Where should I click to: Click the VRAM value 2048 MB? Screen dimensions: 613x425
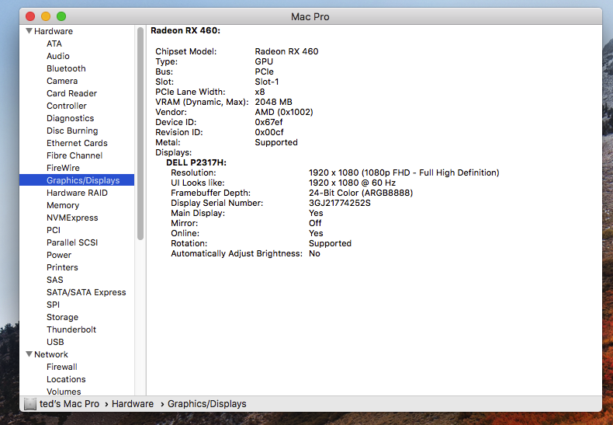pyautogui.click(x=273, y=102)
